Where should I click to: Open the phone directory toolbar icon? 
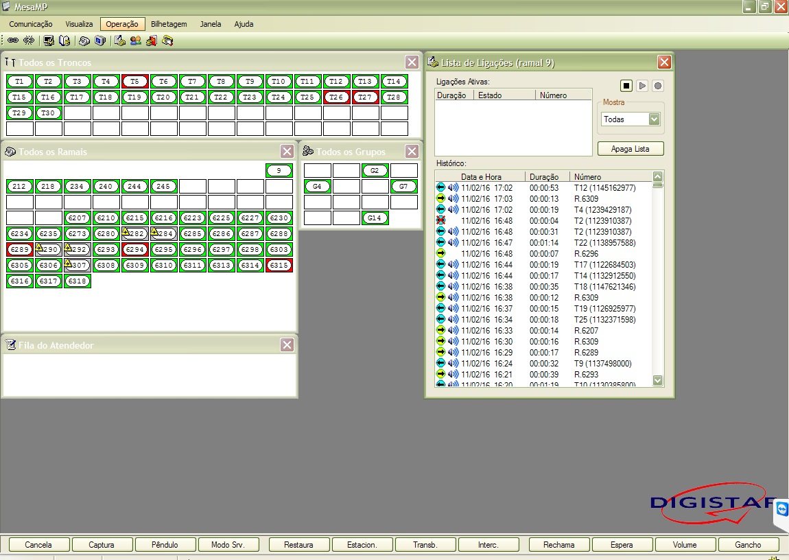[x=63, y=40]
